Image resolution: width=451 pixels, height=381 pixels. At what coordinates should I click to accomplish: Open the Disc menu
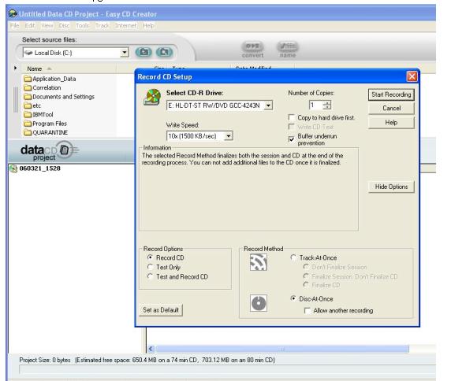click(64, 25)
